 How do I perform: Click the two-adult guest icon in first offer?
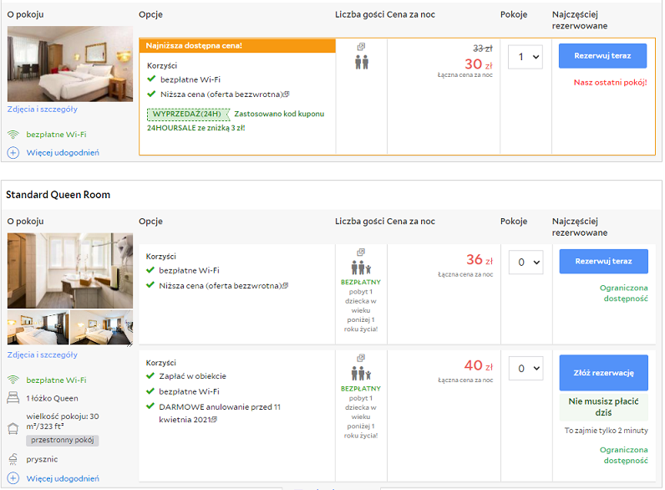click(362, 62)
